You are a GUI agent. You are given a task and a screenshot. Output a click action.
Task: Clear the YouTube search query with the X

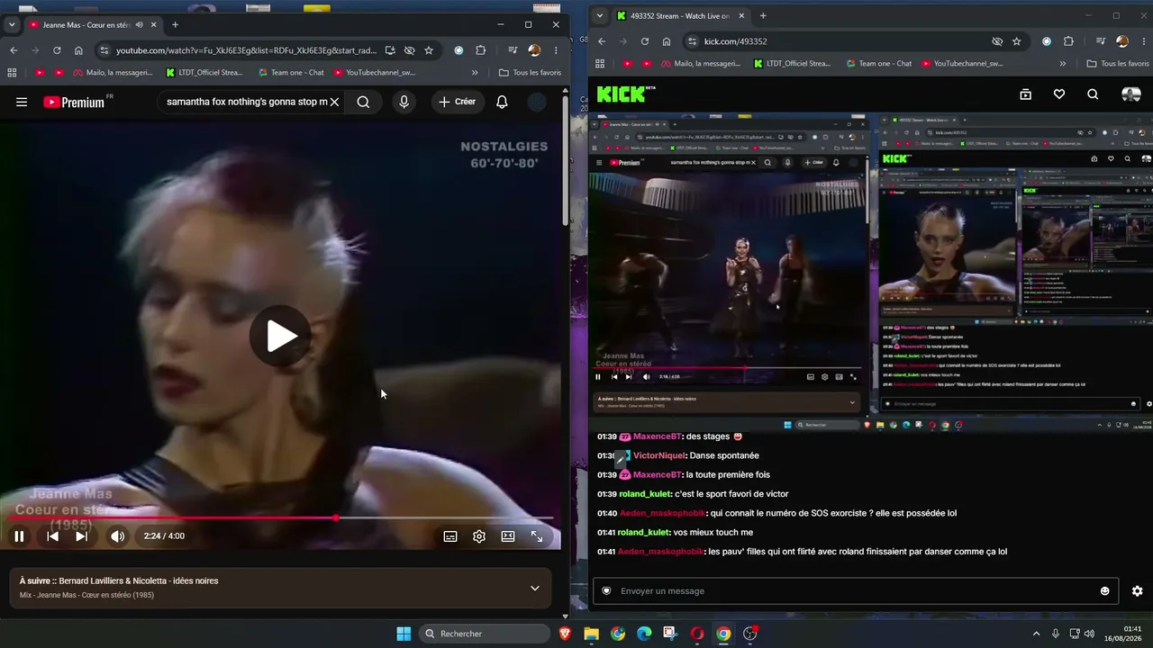click(334, 102)
